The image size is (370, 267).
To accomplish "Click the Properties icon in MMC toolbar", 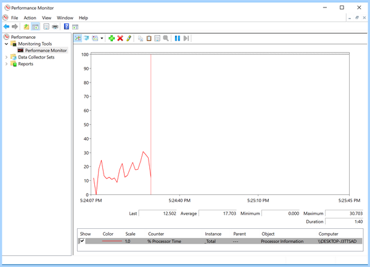I will [x=46, y=26].
